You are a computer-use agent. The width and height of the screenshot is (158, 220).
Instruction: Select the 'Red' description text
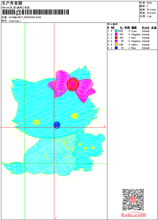point(133,38)
